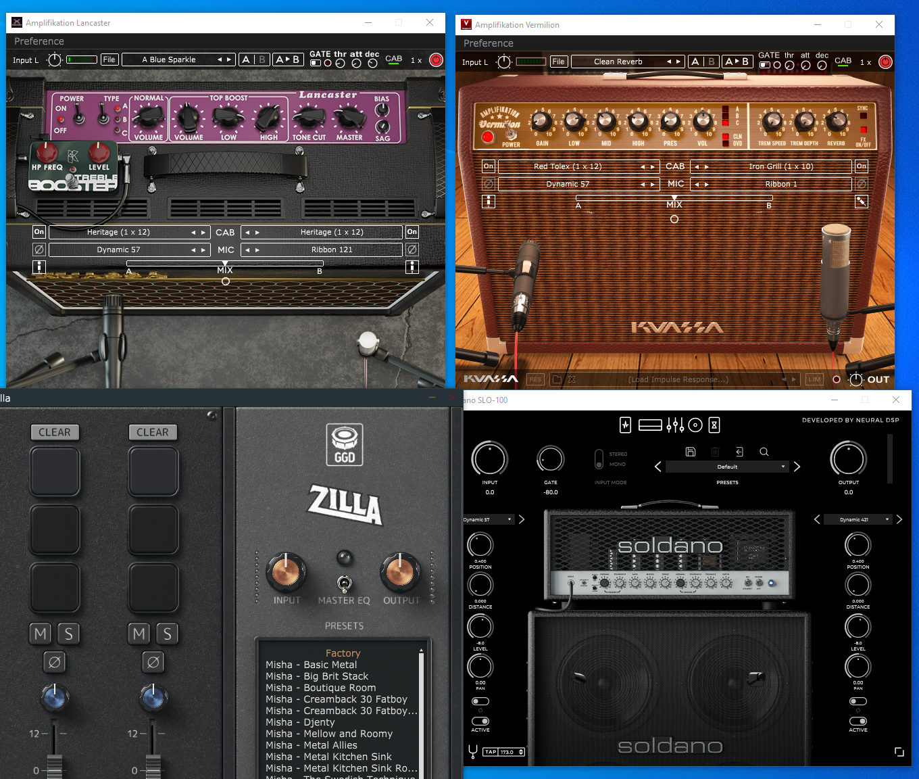Mute Zilla's first channel with M button
The width and height of the screenshot is (919, 779).
(41, 634)
